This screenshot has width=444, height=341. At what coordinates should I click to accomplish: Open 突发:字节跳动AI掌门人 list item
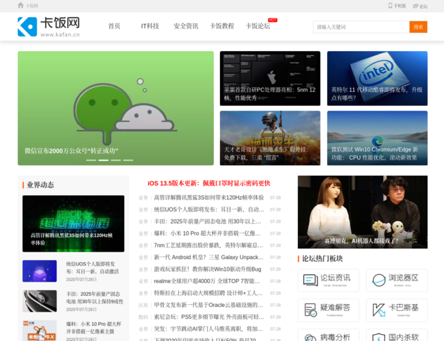point(208,329)
